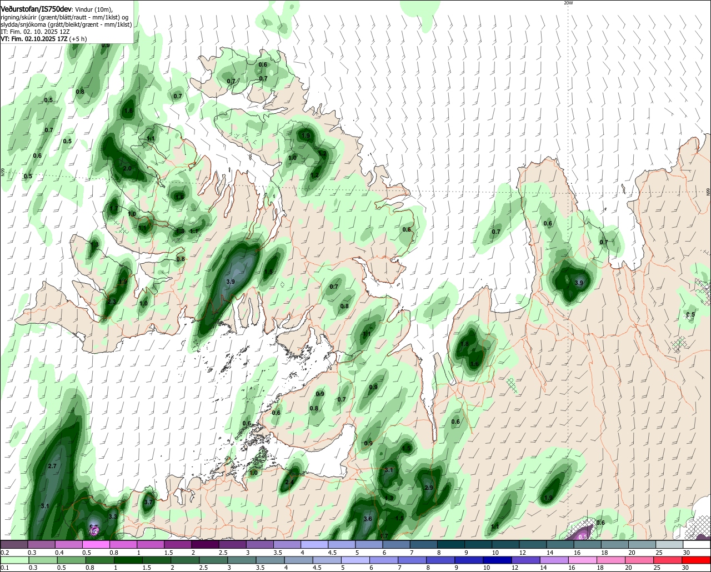Click the pink '4.2' precipitation value on map
Screen dimensions: 711x572
94,531
